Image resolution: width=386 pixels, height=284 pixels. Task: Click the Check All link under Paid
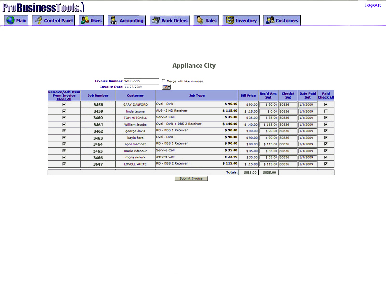coord(326,97)
